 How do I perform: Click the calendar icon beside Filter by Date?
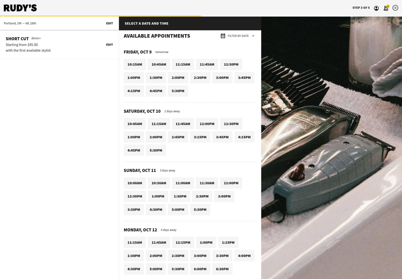(223, 36)
